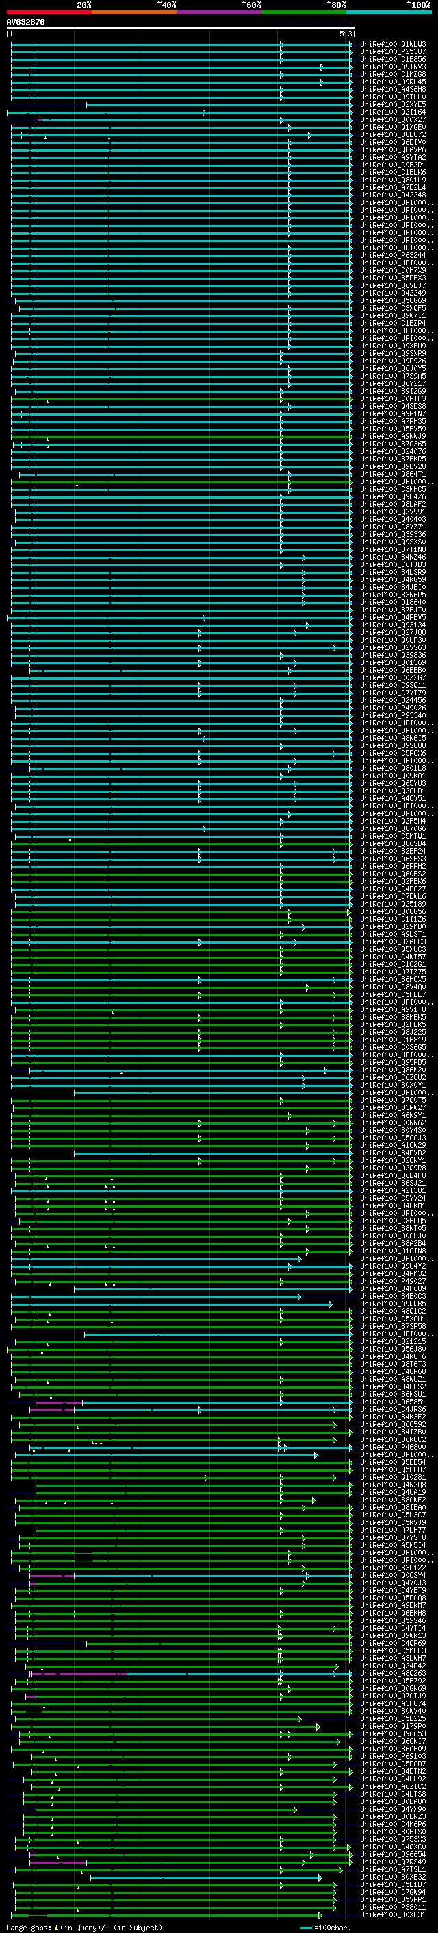This screenshot has width=438, height=1933.
Task: Click label UniRef100_C7EWL6
Action: pyautogui.click(x=393, y=896)
